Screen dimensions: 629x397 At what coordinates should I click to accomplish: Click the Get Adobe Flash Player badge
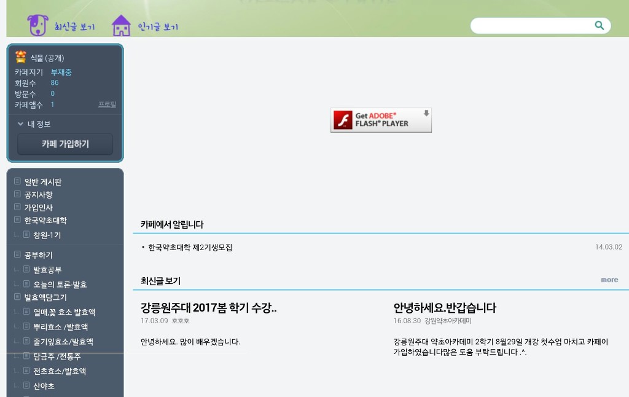click(x=381, y=120)
